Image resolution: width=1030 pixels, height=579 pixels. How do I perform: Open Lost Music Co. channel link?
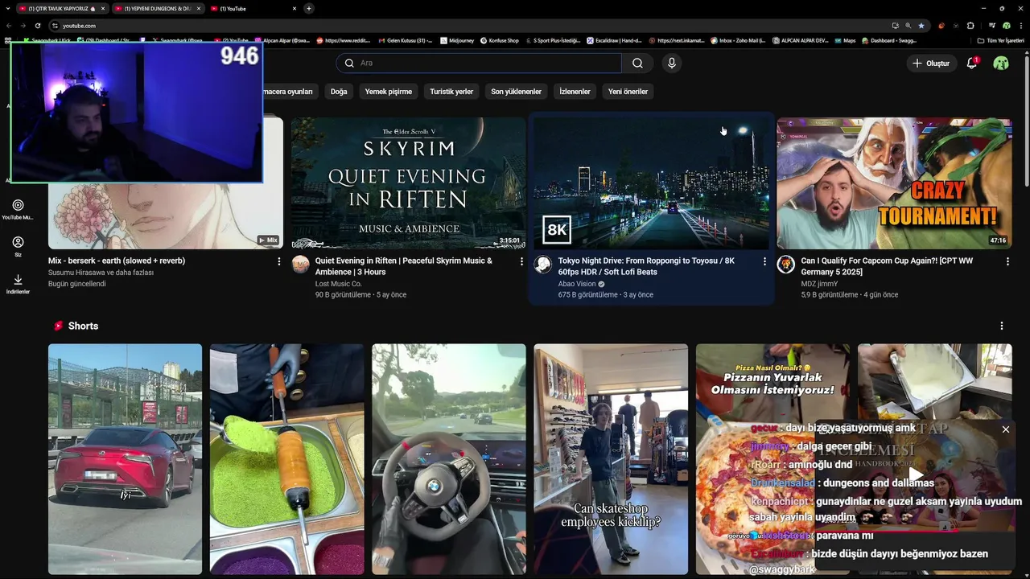pos(339,284)
